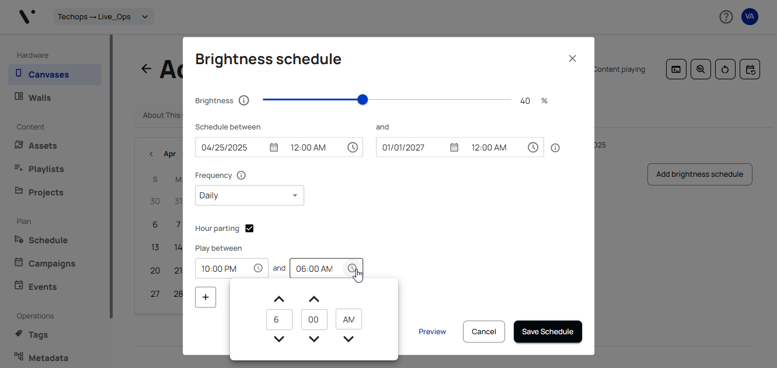The image size is (777, 368).
Task: Click the Brightness info icon
Action: tap(244, 100)
